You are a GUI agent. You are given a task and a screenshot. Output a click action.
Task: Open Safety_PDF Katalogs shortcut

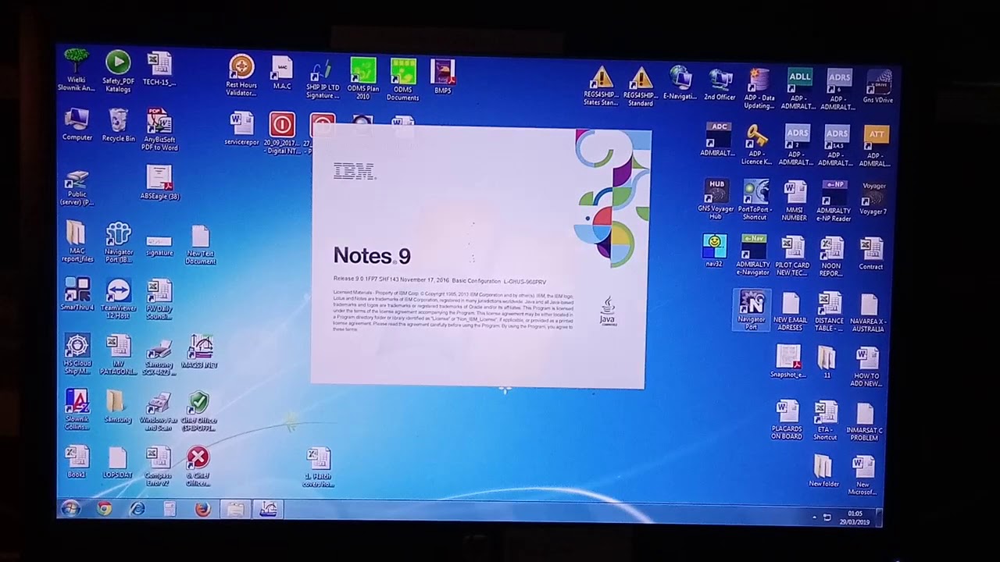click(118, 71)
